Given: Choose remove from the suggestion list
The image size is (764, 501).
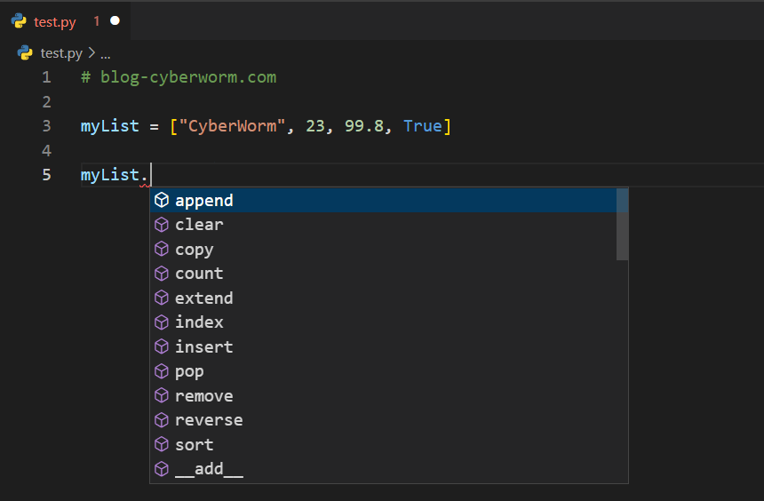Looking at the screenshot, I should [x=204, y=396].
